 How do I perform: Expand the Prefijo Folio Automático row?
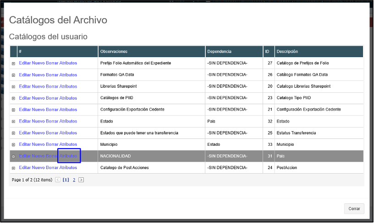click(13, 63)
